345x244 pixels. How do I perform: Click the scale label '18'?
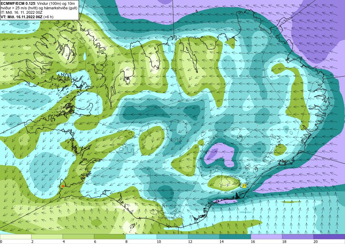pos(284,242)
